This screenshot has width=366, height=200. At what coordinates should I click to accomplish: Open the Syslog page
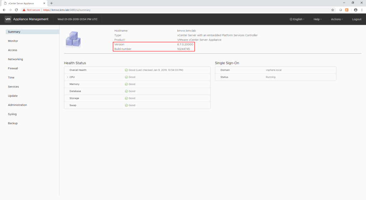[x=12, y=114]
